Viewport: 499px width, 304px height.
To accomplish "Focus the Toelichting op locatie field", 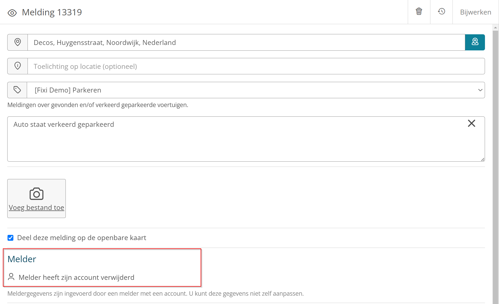I will tap(256, 66).
